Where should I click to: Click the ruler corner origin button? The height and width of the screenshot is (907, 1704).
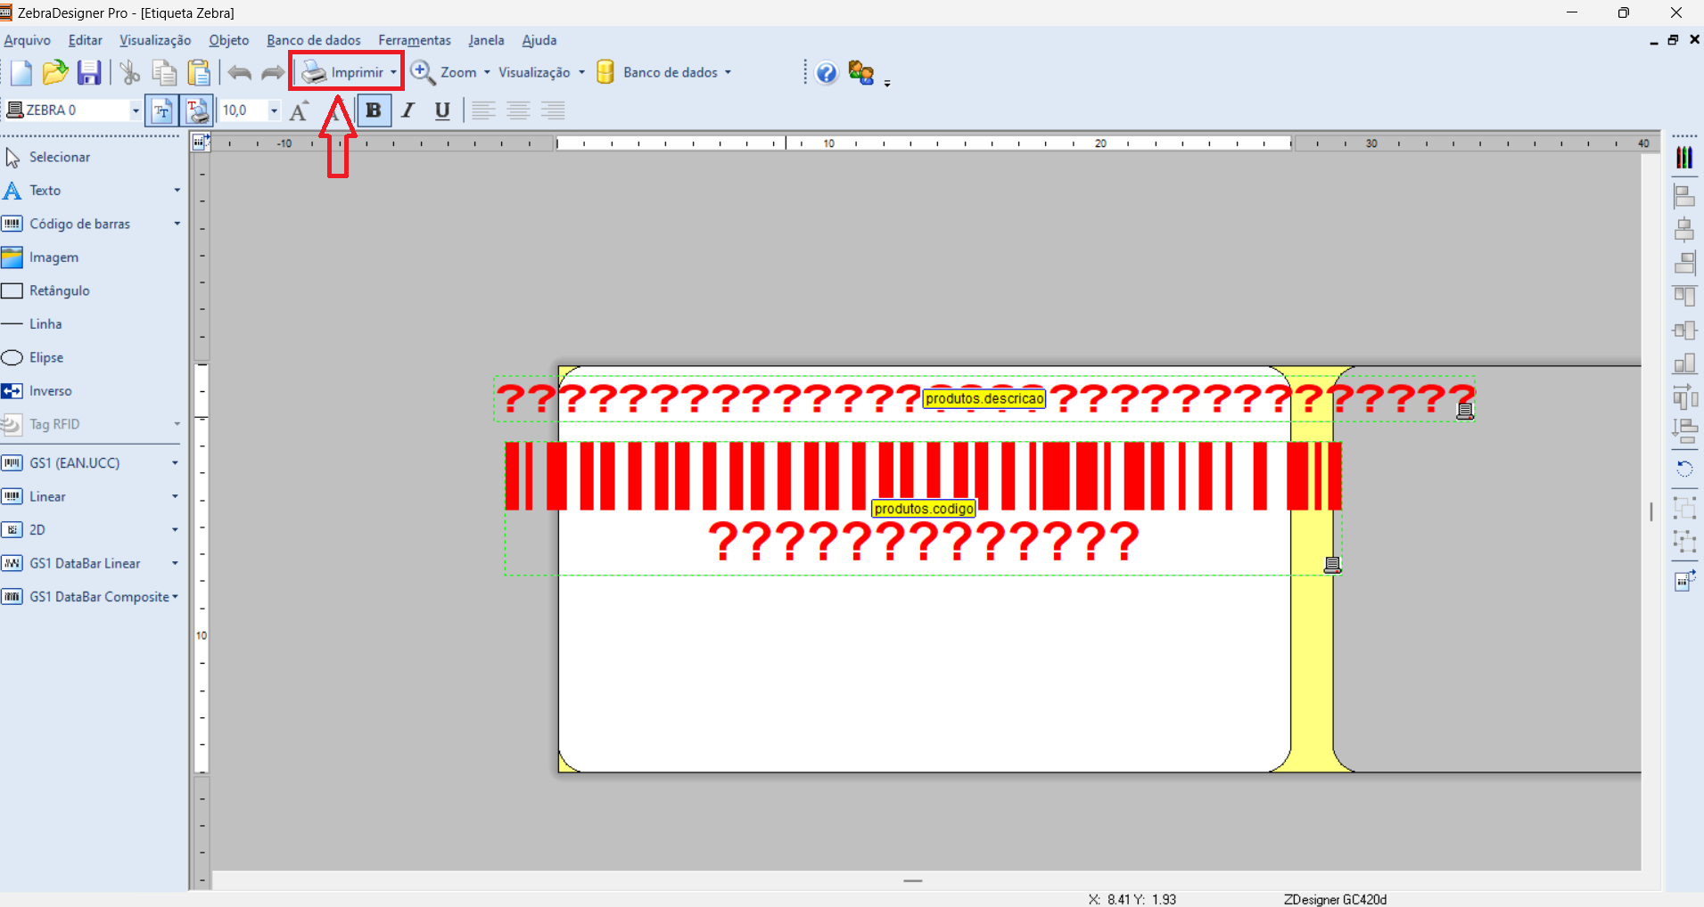(201, 143)
